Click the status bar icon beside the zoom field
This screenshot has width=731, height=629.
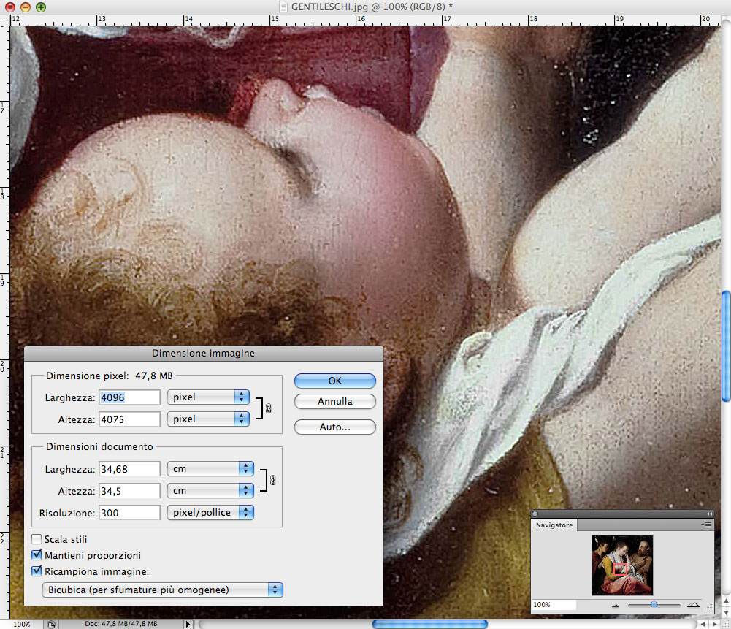[x=51, y=625]
